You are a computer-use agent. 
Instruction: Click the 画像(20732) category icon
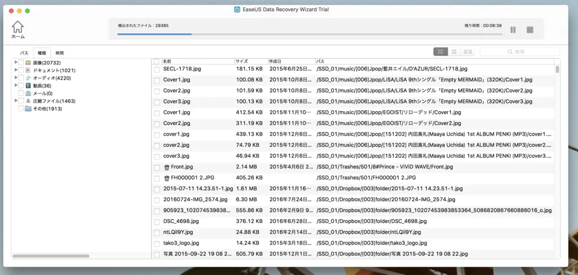28,63
